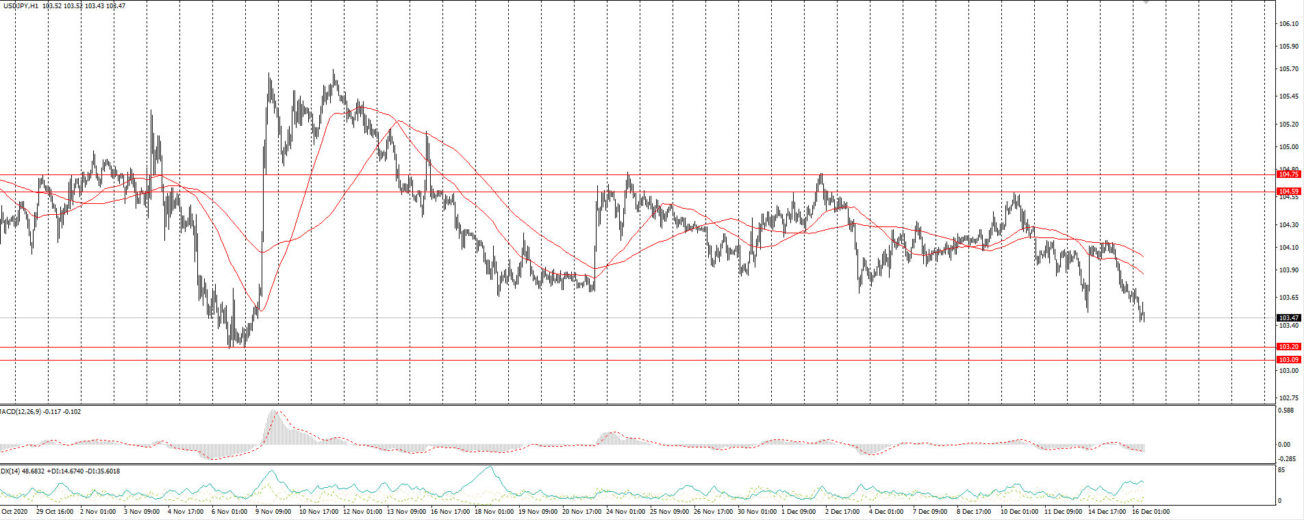Click the 103.00 price scale value
This screenshot has height=520, width=1304.
[x=1289, y=371]
